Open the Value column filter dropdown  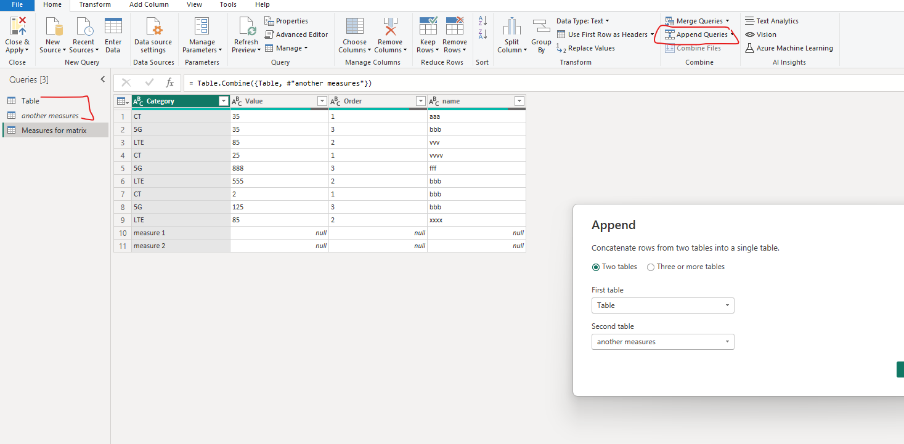click(322, 101)
